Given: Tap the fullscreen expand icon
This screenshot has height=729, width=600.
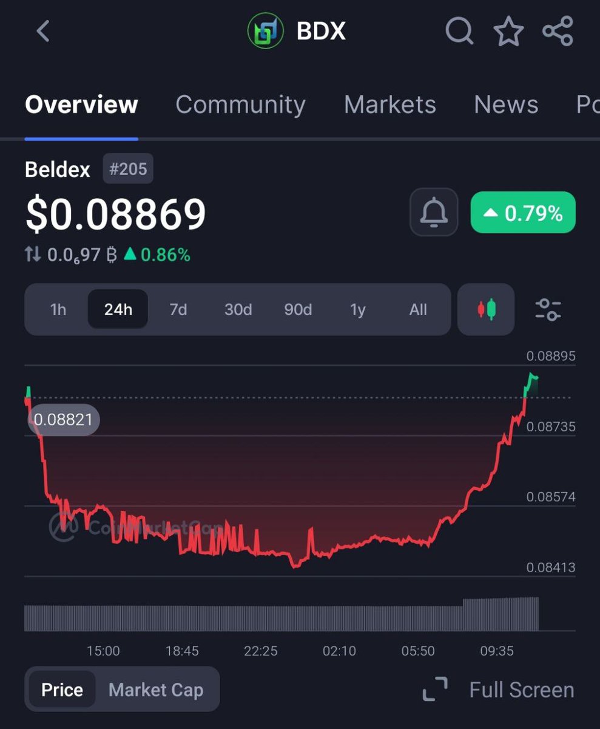Looking at the screenshot, I should click(x=435, y=690).
